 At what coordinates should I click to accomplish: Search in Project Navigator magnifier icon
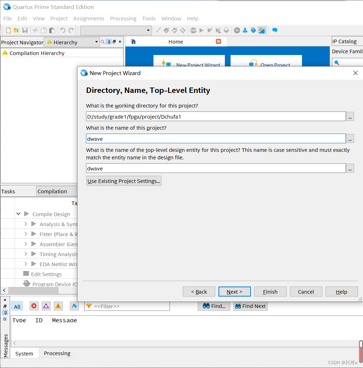[102, 42]
